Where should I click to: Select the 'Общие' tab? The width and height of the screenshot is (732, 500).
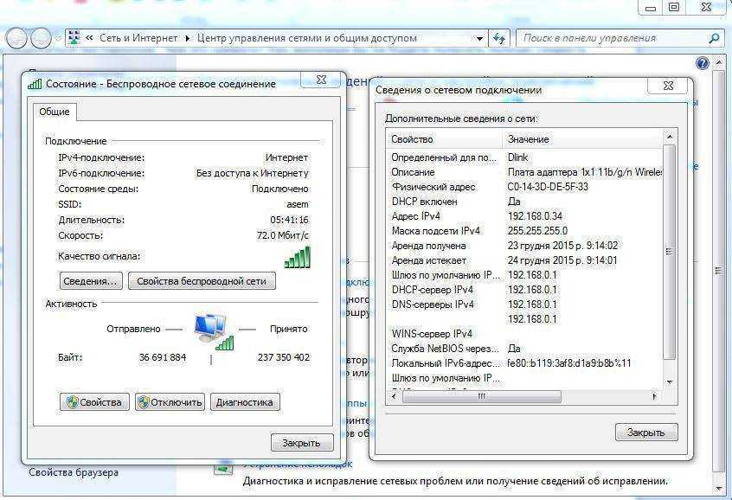(55, 112)
